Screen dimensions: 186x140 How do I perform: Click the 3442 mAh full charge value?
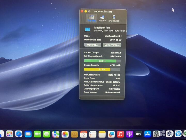coord(115,56)
